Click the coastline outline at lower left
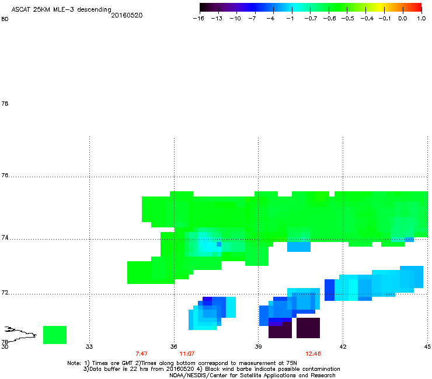Image resolution: width=432 pixels, height=379 pixels. [x=20, y=334]
